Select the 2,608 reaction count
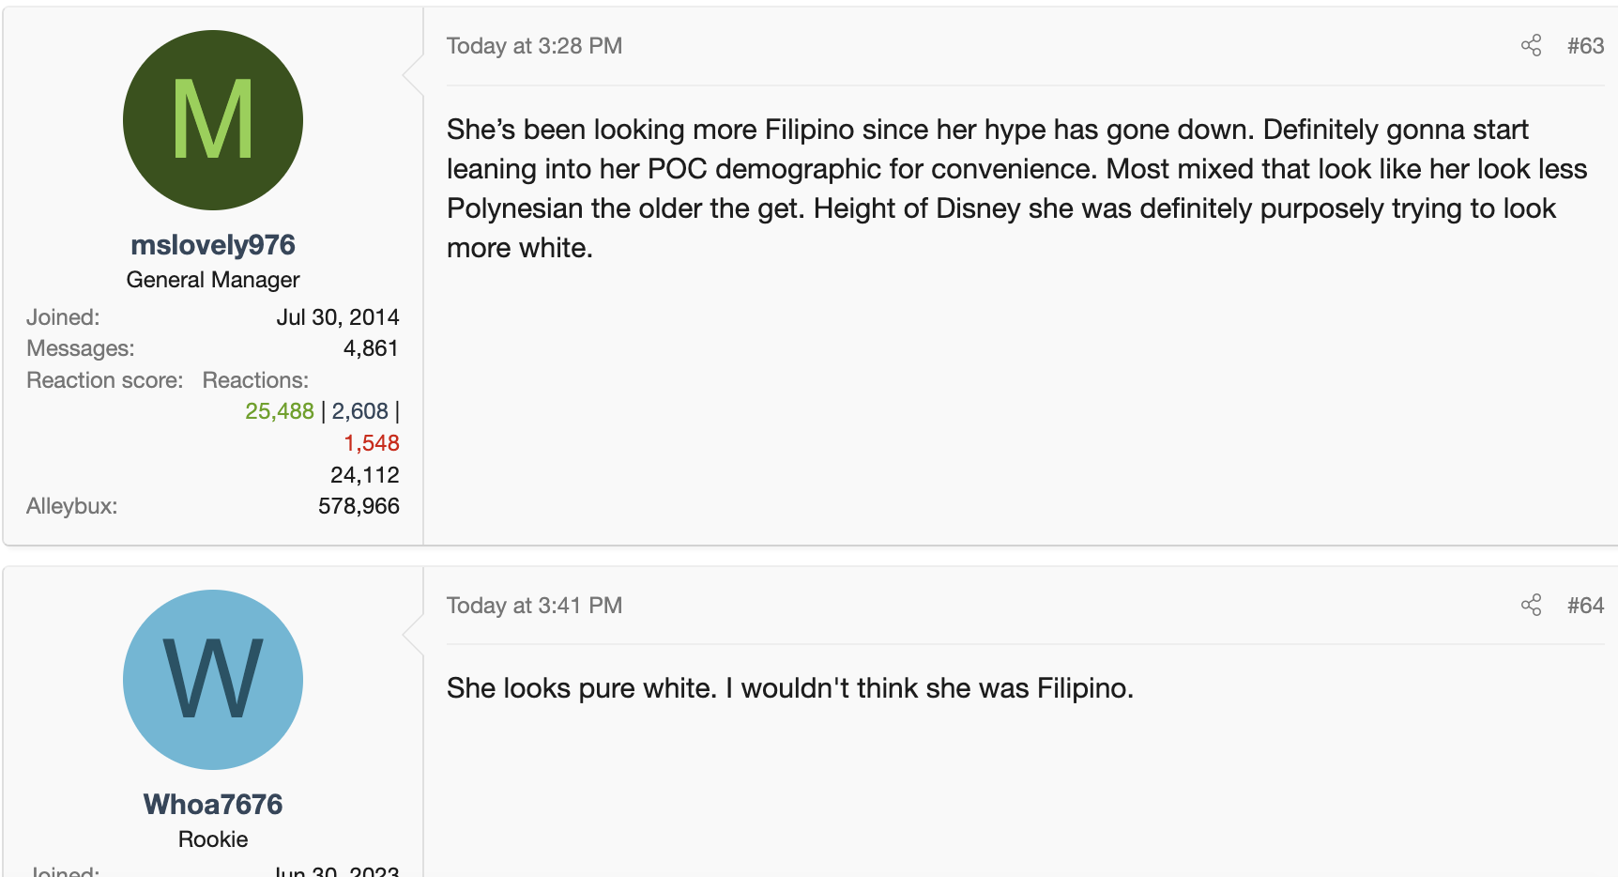1618x877 pixels. [x=359, y=411]
